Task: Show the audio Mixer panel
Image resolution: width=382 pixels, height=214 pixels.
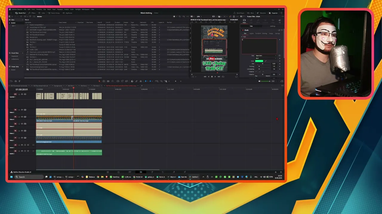Action: pyautogui.click(x=251, y=13)
